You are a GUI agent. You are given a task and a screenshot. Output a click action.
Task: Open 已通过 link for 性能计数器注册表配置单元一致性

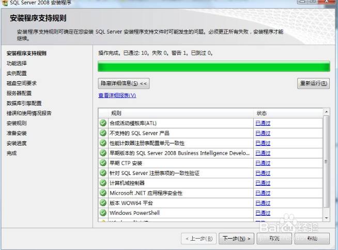pos(263,143)
